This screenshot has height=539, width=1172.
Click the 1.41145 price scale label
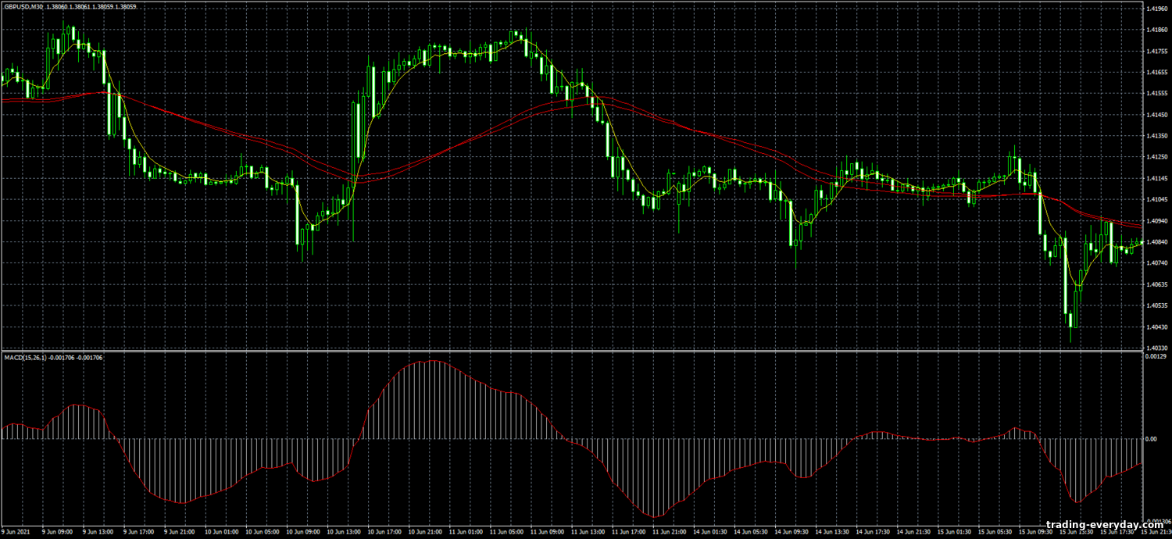click(x=1156, y=179)
